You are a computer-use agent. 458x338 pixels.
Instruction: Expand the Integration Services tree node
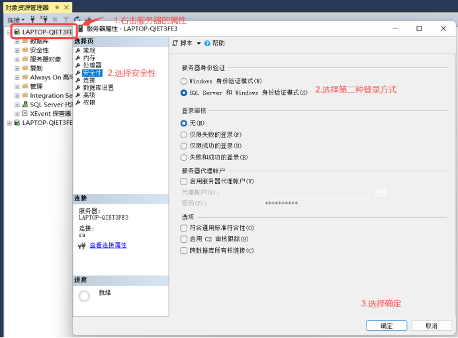(17, 95)
